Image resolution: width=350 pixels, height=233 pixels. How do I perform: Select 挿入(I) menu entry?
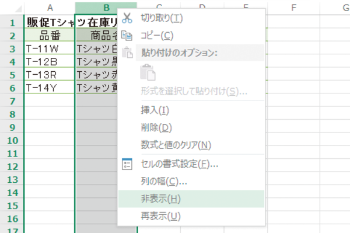[x=191, y=110]
